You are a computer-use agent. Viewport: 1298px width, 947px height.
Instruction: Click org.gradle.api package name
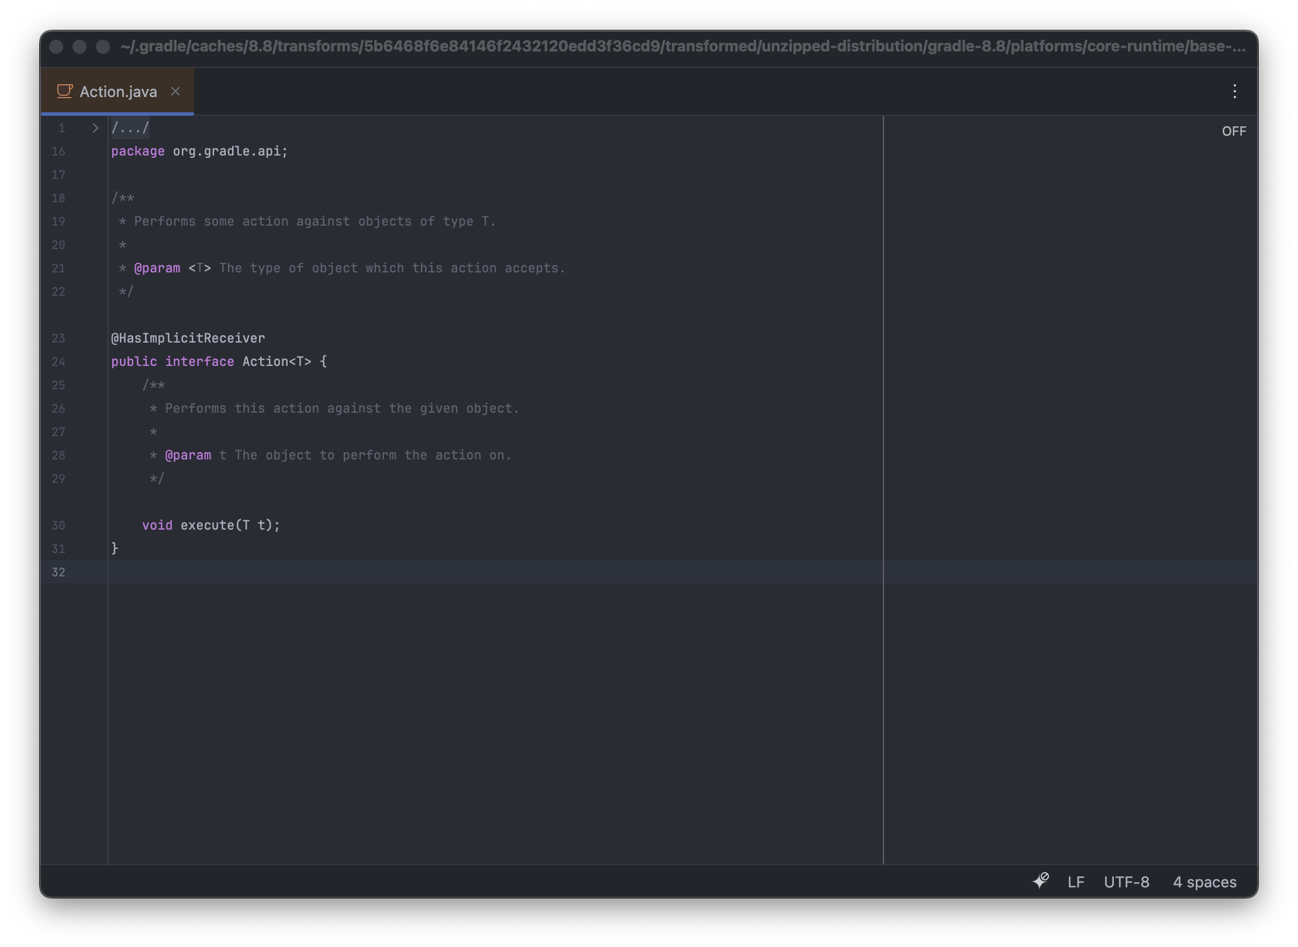[226, 151]
